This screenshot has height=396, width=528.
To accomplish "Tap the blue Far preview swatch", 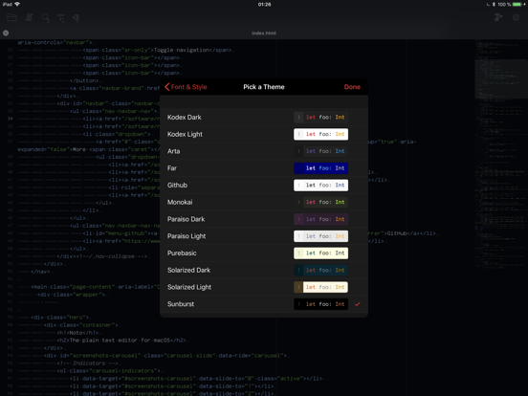I will [320, 168].
